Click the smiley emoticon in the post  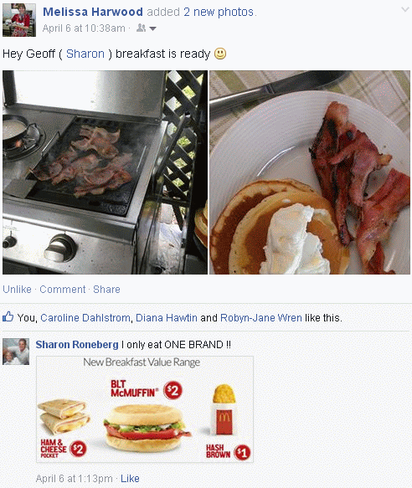point(220,54)
